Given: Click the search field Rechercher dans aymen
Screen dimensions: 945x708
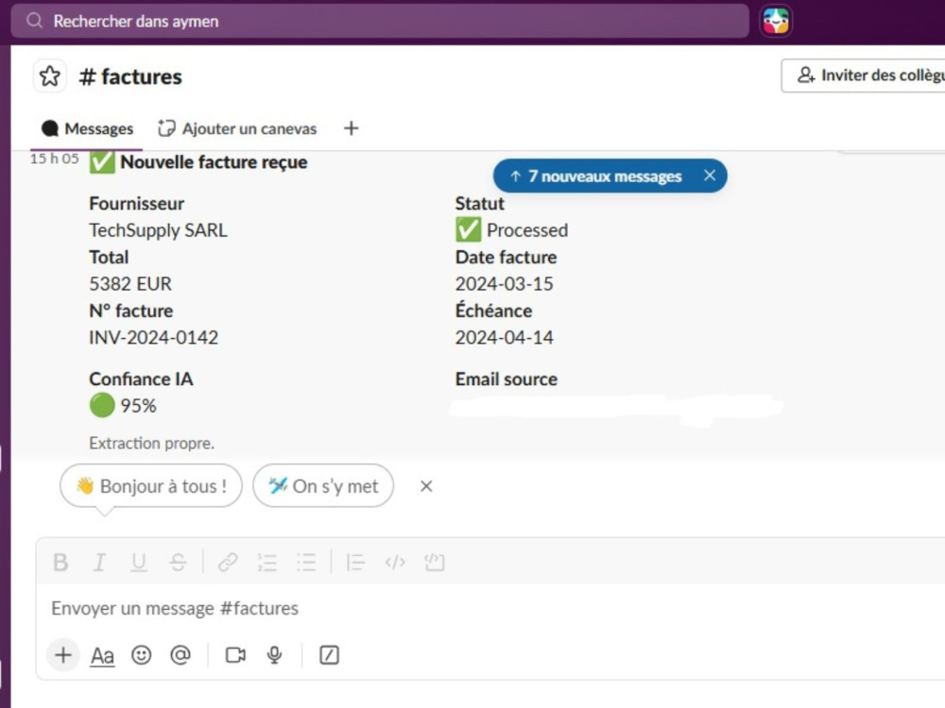Looking at the screenshot, I should [x=380, y=21].
